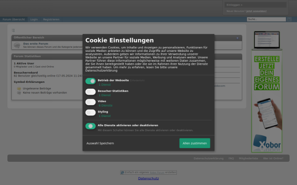Click the Ungelesene Beiträge legend icon
Screen dimensions: 297x185
(19, 88)
